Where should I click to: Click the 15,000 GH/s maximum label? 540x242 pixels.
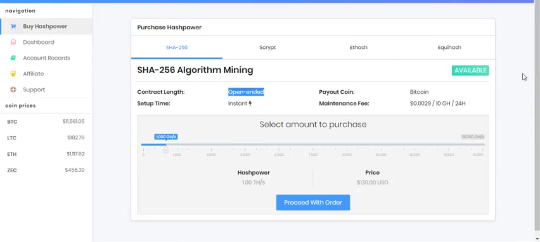(x=473, y=137)
